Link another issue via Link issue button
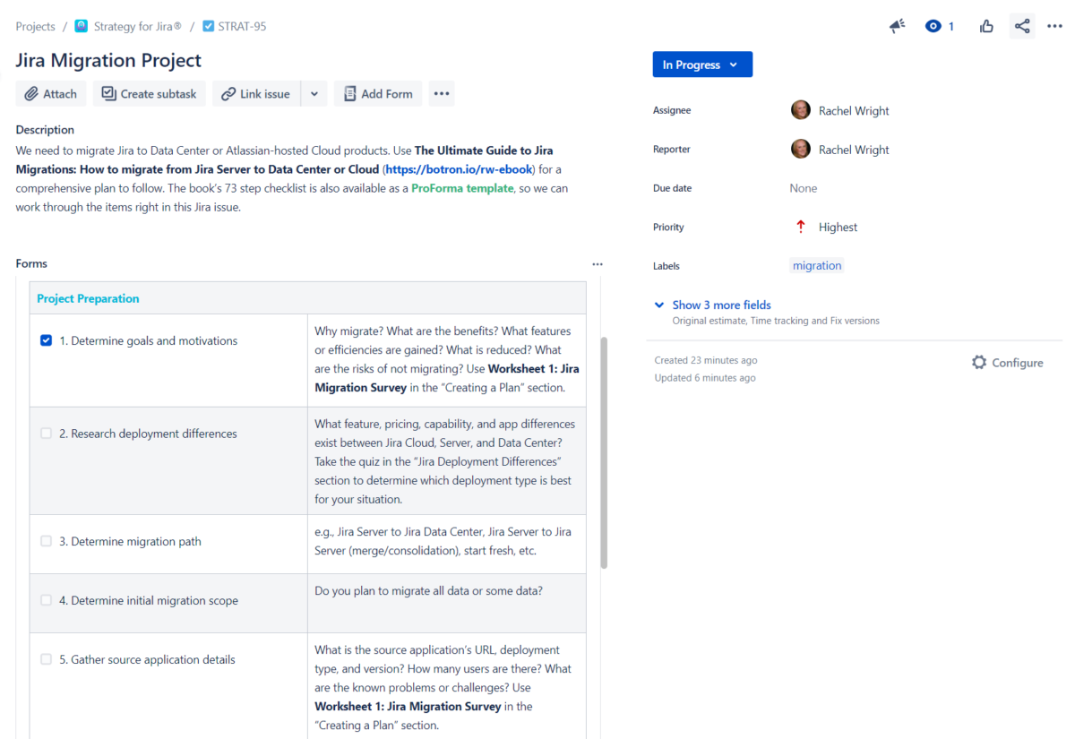The height and width of the screenshot is (739, 1075). (x=254, y=93)
